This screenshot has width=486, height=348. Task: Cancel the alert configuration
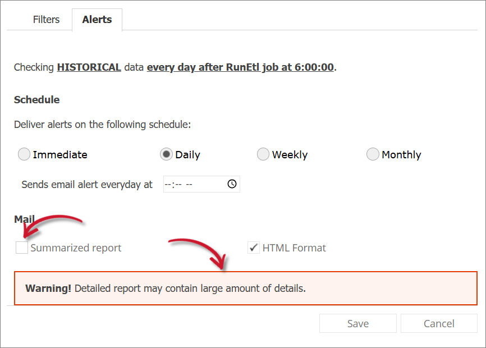tap(439, 323)
